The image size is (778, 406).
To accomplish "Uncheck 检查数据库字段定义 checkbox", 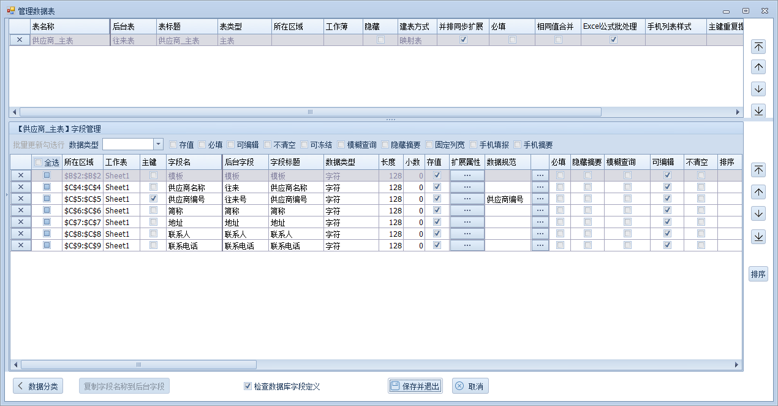I will click(x=247, y=386).
